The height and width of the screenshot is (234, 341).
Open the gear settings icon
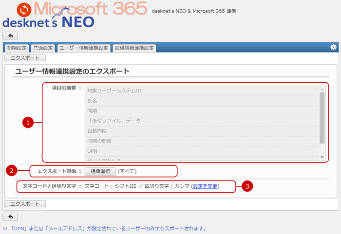[x=333, y=47]
